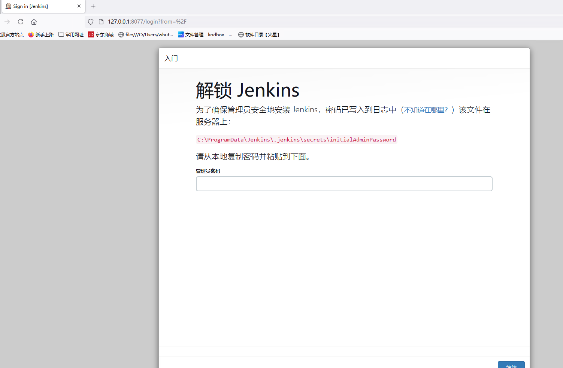Click the Firefox icon beside 新手上路
The image size is (563, 368).
pos(31,34)
